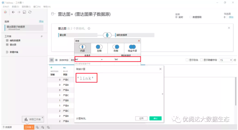This screenshot has height=130, width=238.
Task: Select the 雷达图 connection under 连接
Action: [24, 28]
